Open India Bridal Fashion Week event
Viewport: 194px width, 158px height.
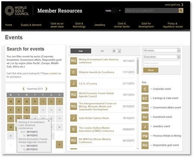(94, 118)
